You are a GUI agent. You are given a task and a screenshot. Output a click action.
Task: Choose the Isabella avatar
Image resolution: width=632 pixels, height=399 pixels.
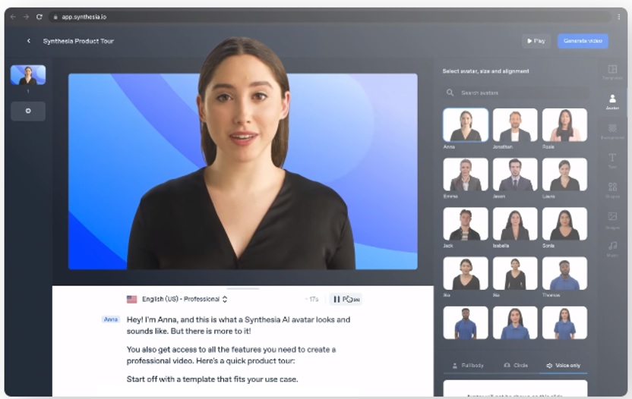coord(515,224)
